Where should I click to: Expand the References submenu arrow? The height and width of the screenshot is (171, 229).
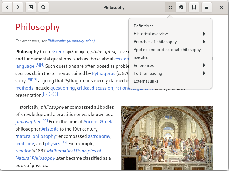click(204, 65)
